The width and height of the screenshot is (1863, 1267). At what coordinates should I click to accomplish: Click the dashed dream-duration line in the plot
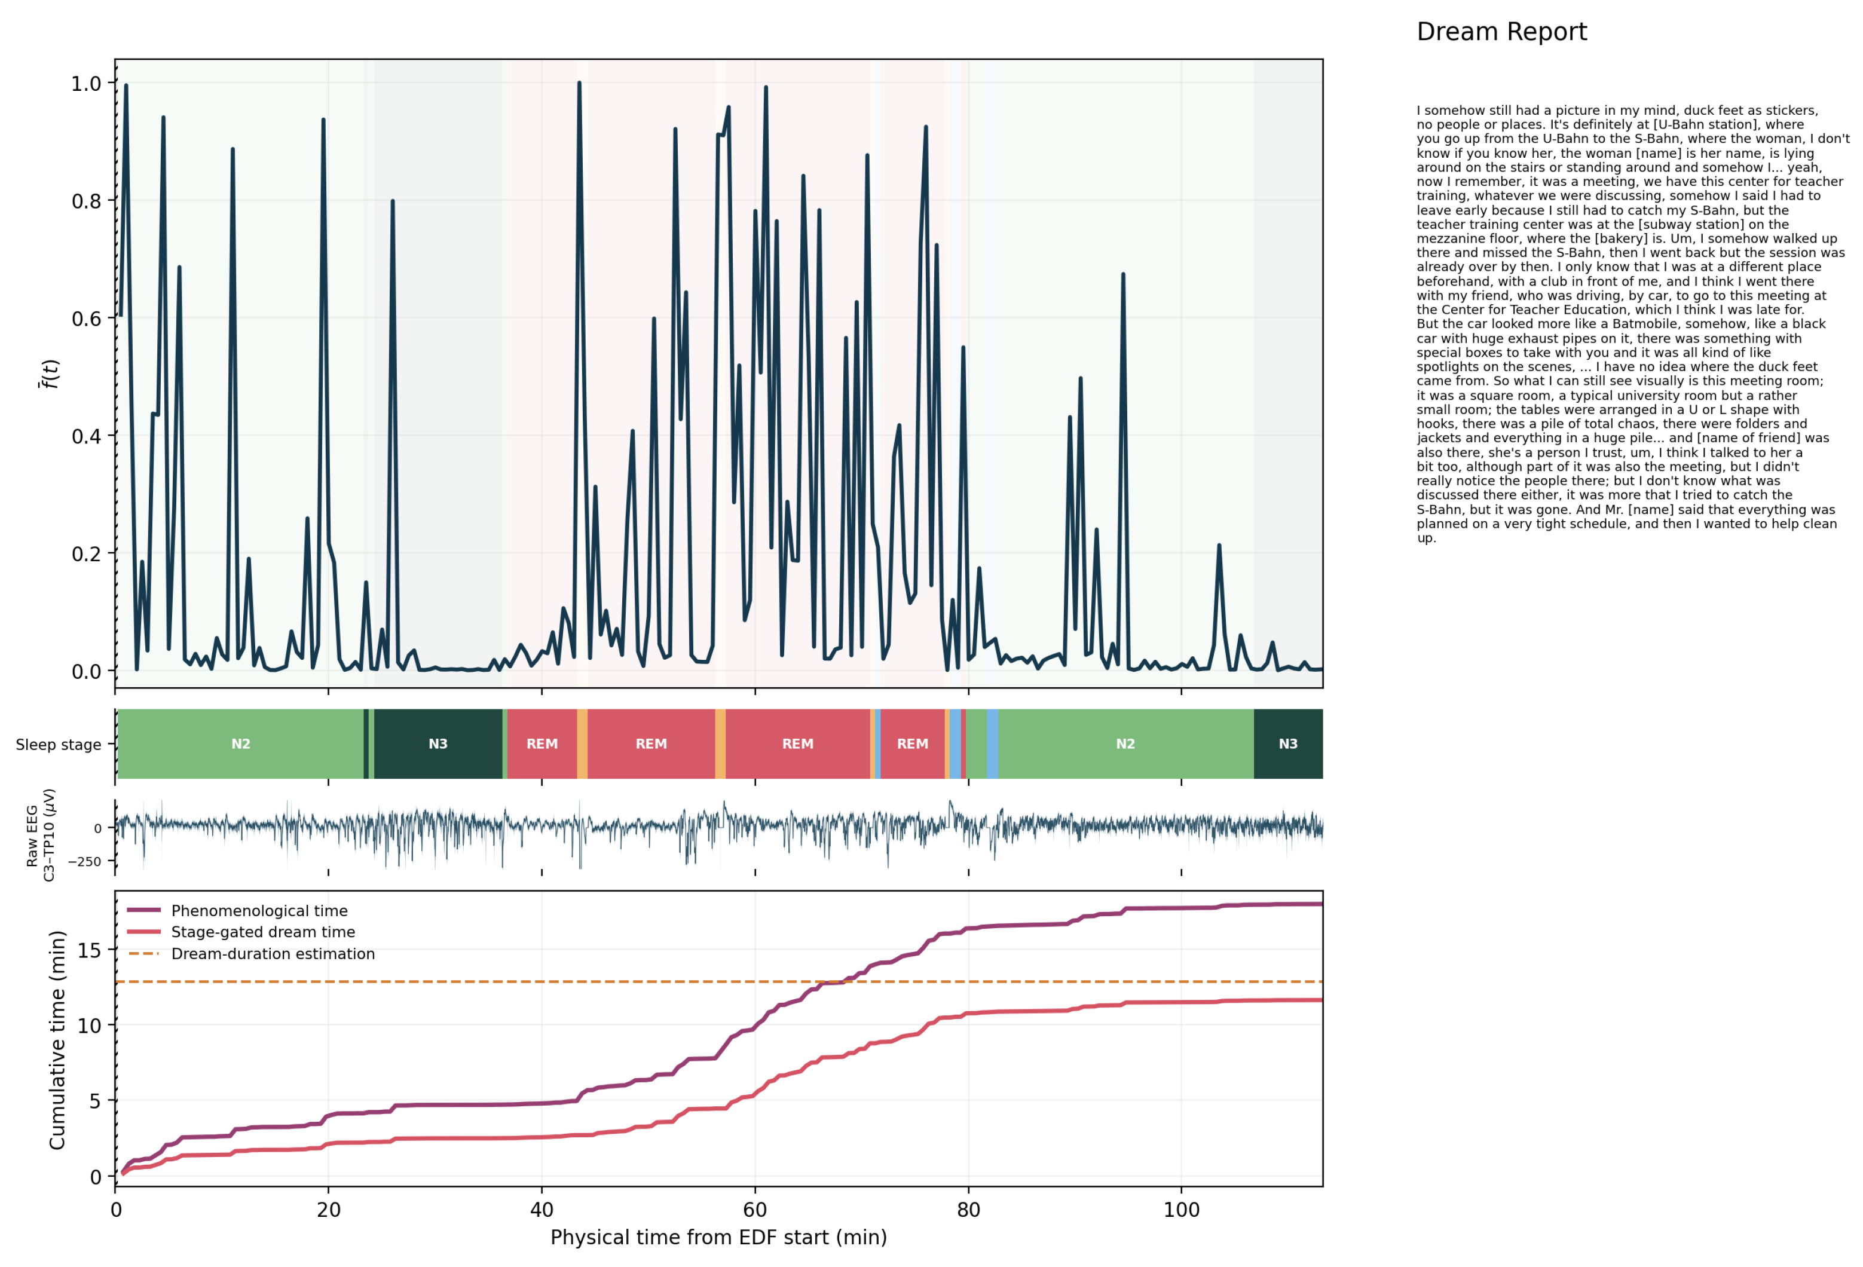coord(718,982)
